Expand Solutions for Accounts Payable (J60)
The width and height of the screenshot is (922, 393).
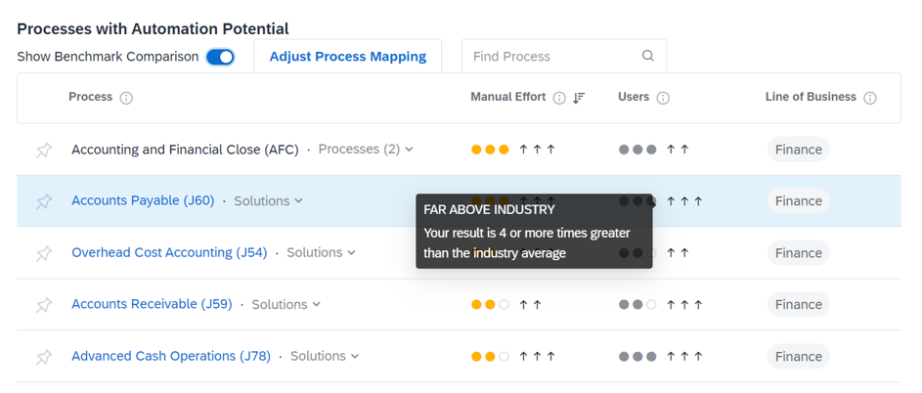coord(269,200)
